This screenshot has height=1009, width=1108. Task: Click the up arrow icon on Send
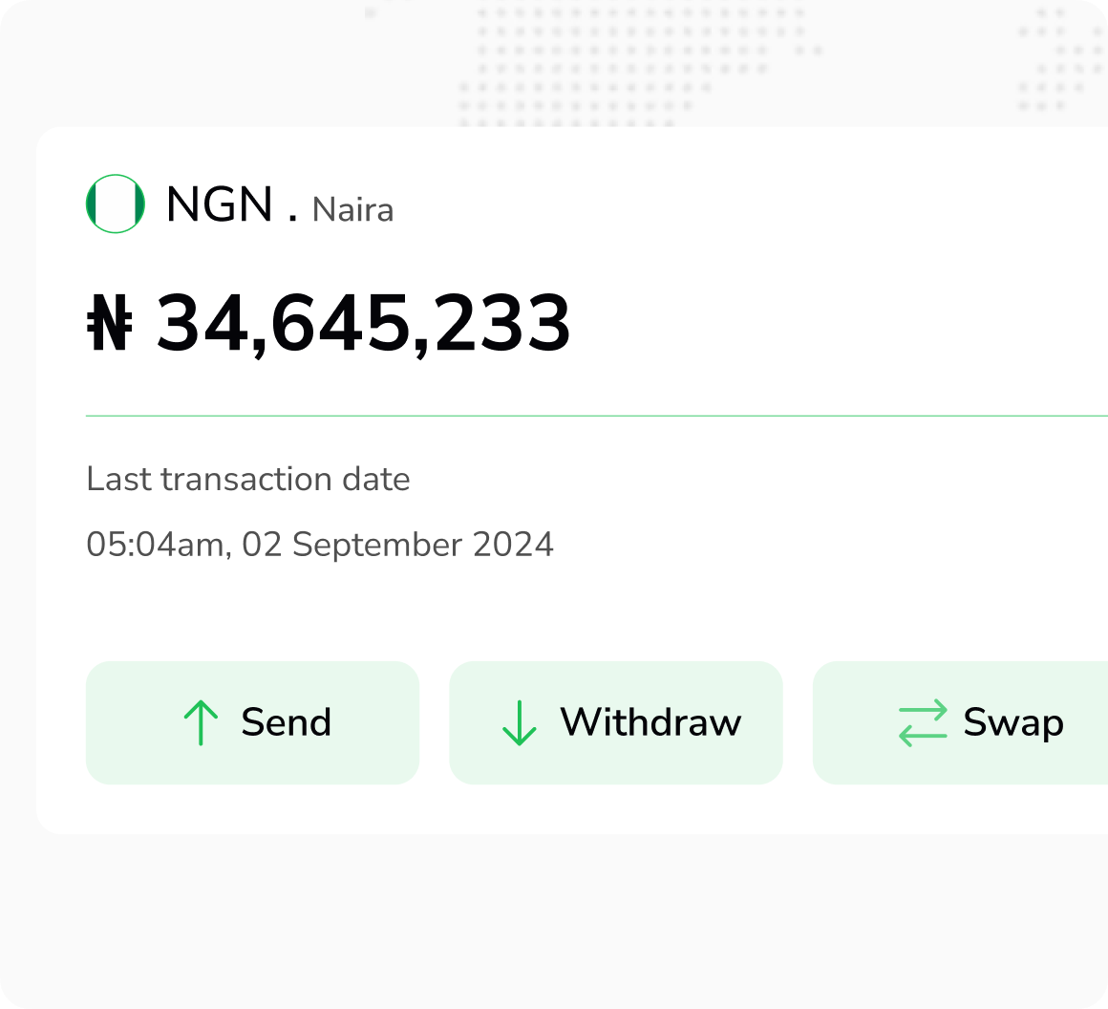[201, 722]
